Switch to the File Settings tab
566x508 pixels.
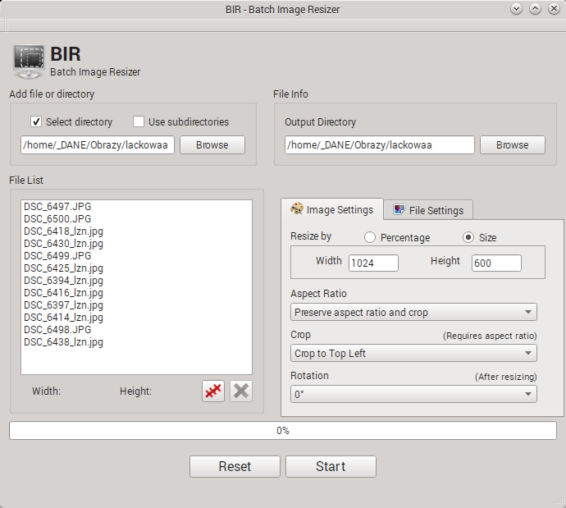[428, 210]
